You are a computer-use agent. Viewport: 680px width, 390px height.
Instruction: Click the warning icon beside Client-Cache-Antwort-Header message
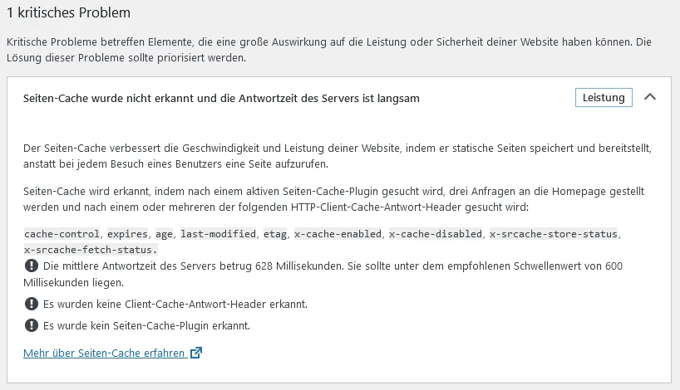pos(32,304)
